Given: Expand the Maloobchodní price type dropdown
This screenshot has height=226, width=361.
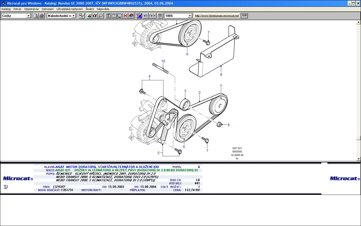Looking at the screenshot, I should pyautogui.click(x=74, y=16).
